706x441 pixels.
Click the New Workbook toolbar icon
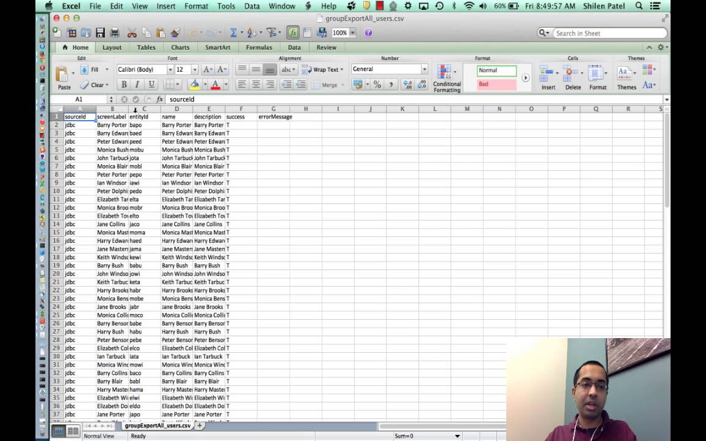click(57, 32)
